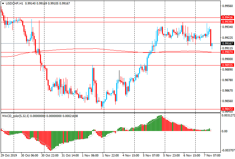Screen dimensions: 235x159
Task: Click the 7 Nov 07:00 time label
Action: coord(212,156)
